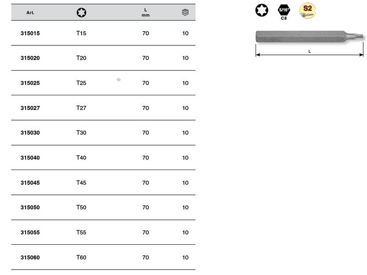Screen dimensions: 367x275
Task: Select article number 315040
Action: point(30,158)
